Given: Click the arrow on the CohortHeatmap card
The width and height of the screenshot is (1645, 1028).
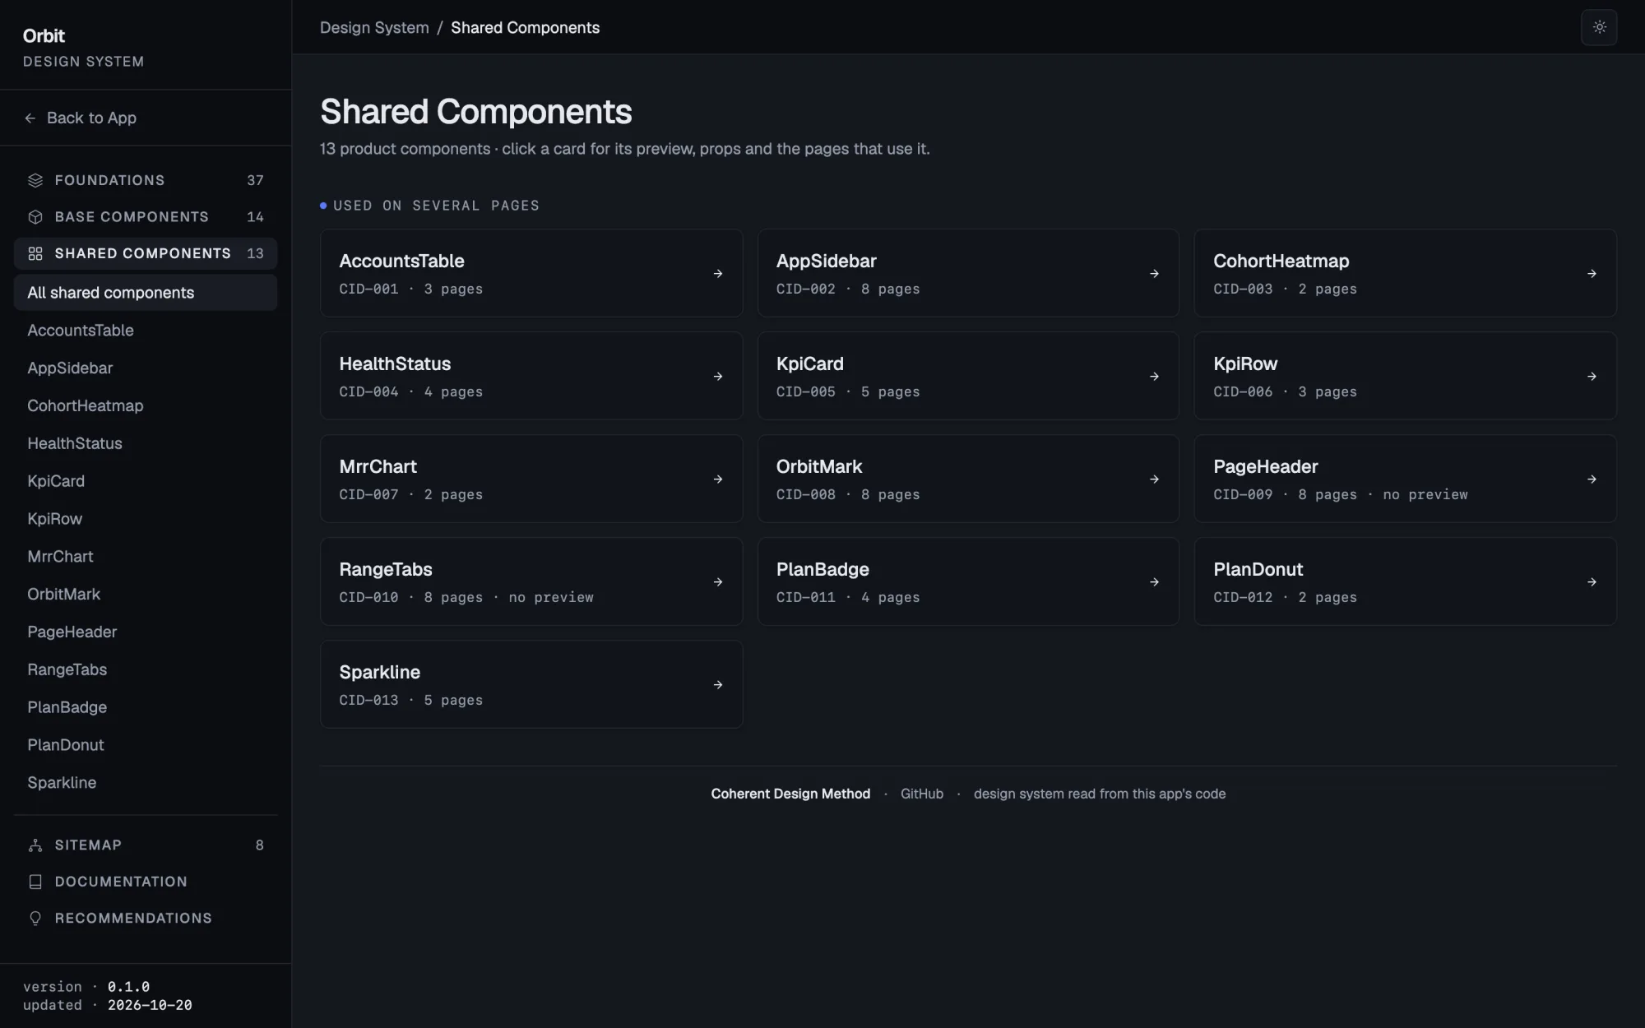Looking at the screenshot, I should pyautogui.click(x=1592, y=274).
